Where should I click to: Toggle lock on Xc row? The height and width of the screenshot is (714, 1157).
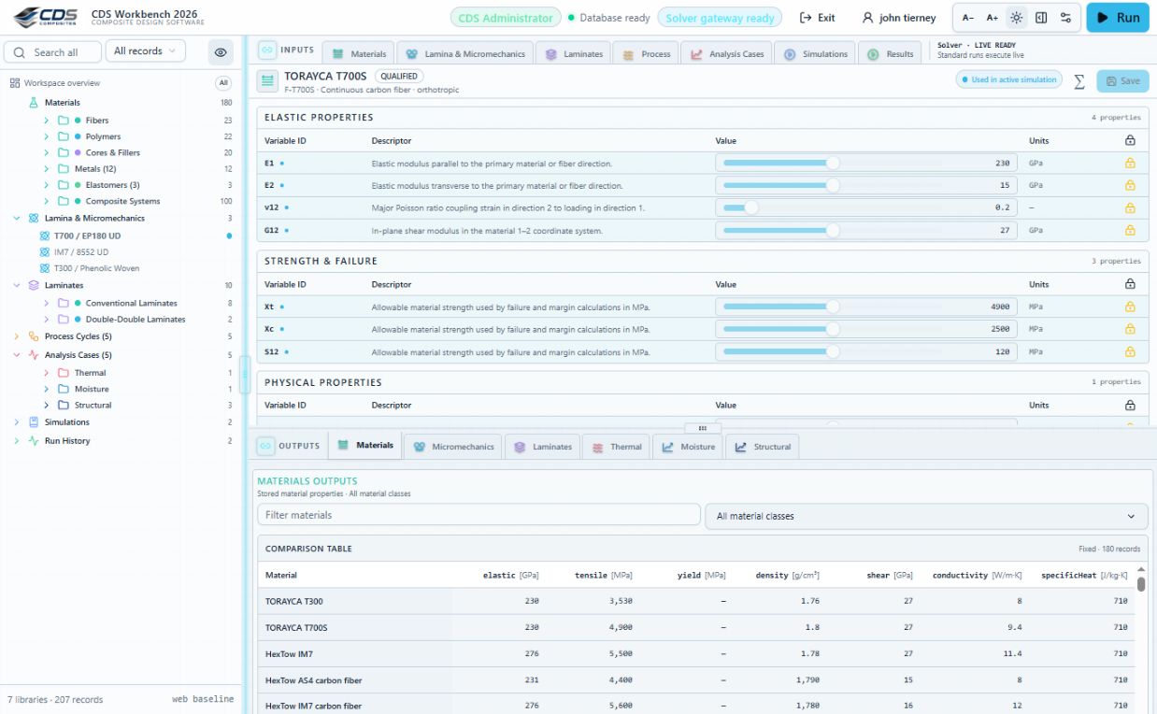click(1130, 329)
